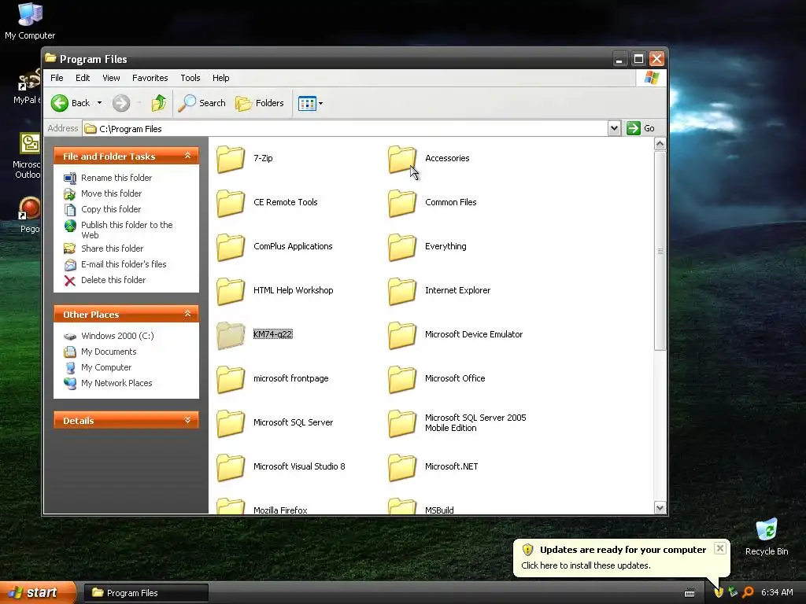Viewport: 806px width, 604px height.
Task: Select the KM74-q22 folder icon
Action: (x=231, y=335)
